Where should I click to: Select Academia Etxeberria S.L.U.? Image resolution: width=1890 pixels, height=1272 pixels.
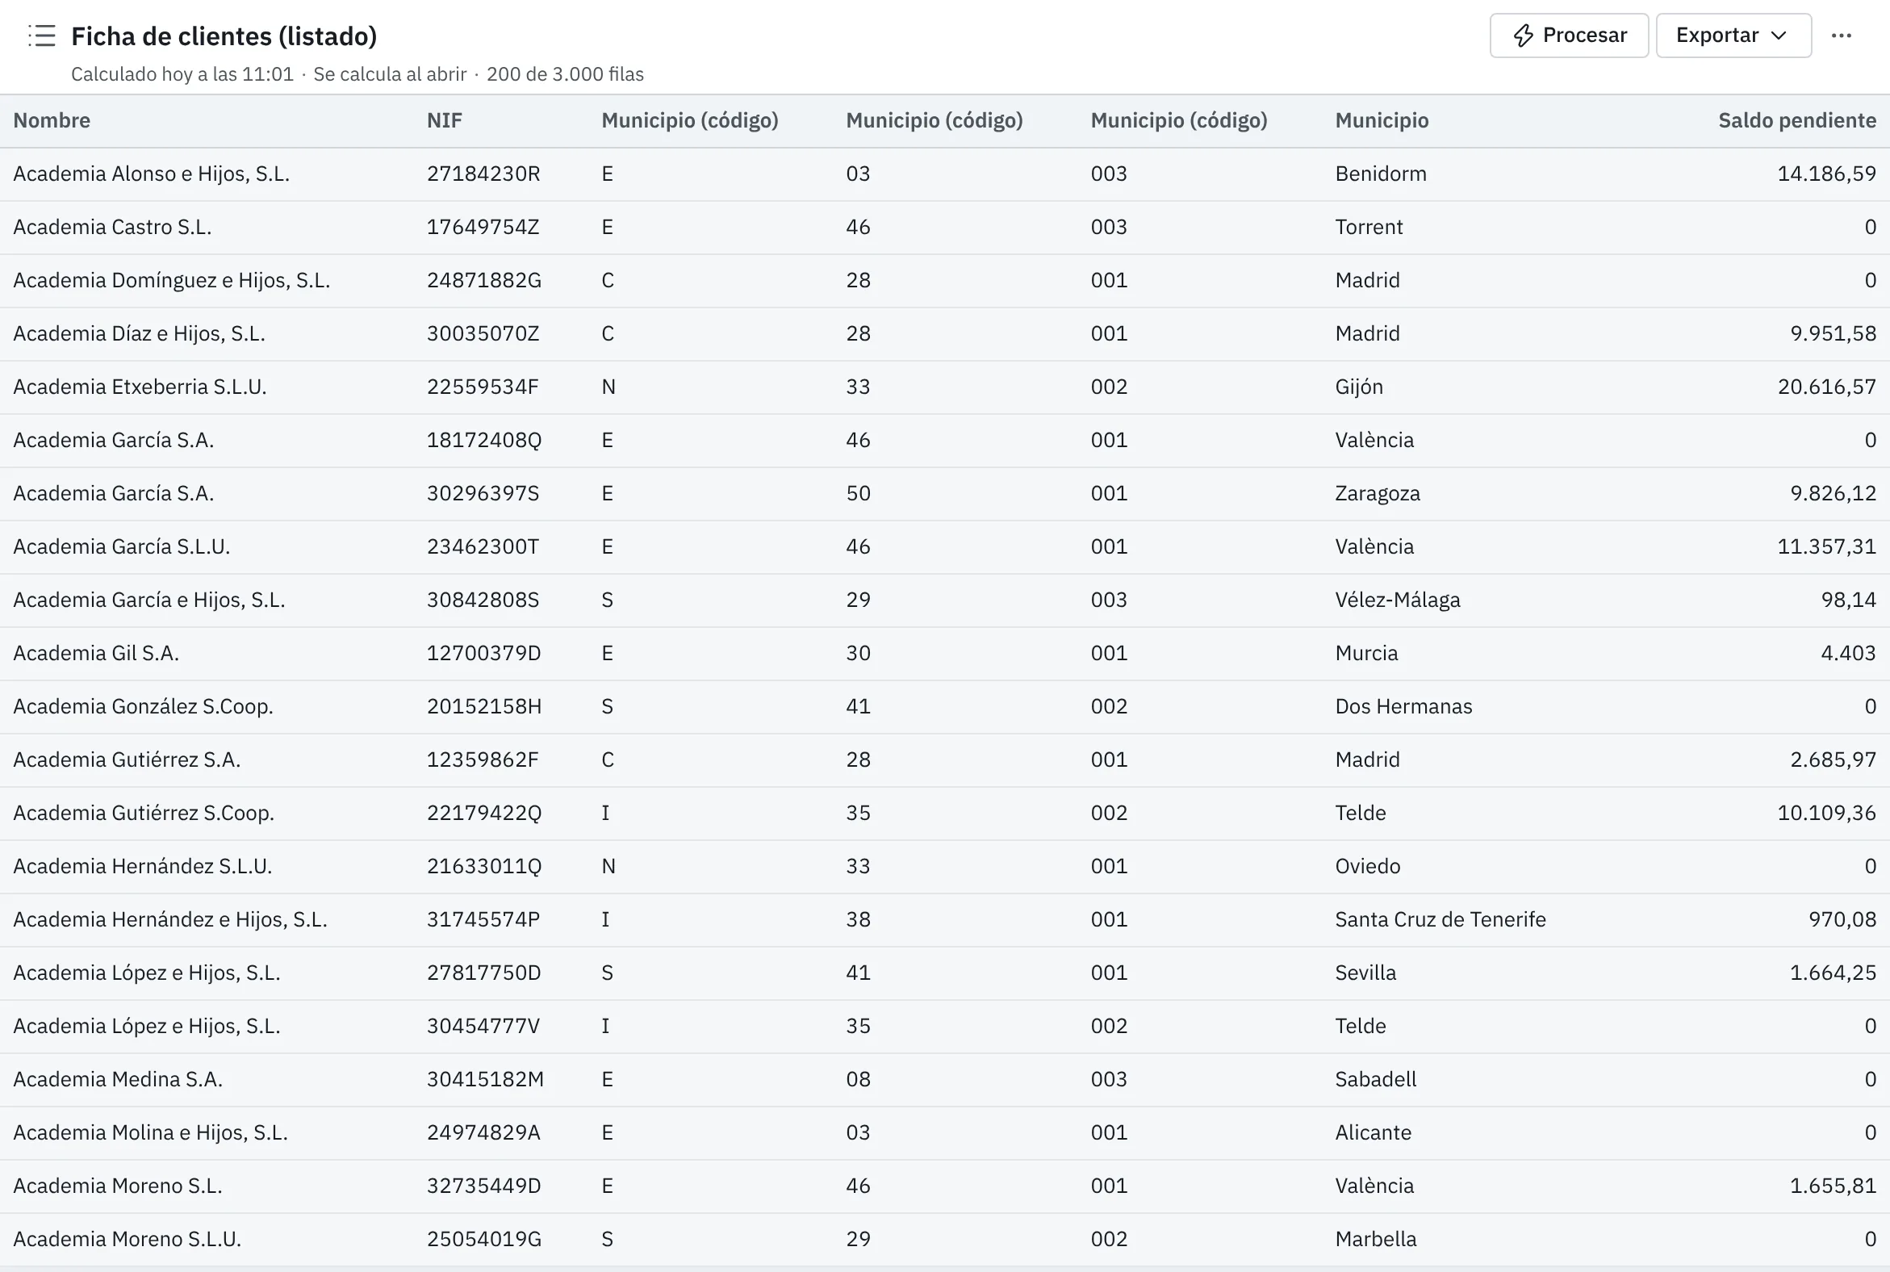tap(140, 387)
